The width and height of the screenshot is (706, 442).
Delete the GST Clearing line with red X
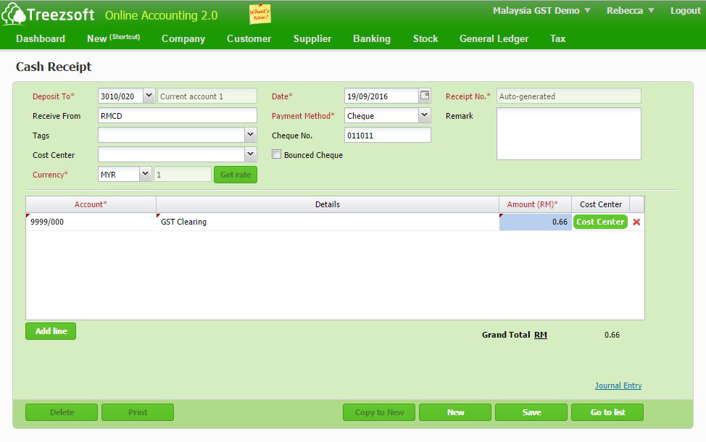coord(636,222)
